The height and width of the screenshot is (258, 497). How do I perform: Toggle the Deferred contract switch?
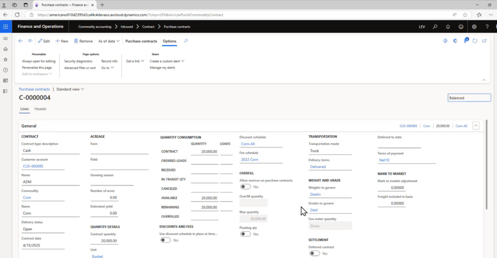(315, 253)
